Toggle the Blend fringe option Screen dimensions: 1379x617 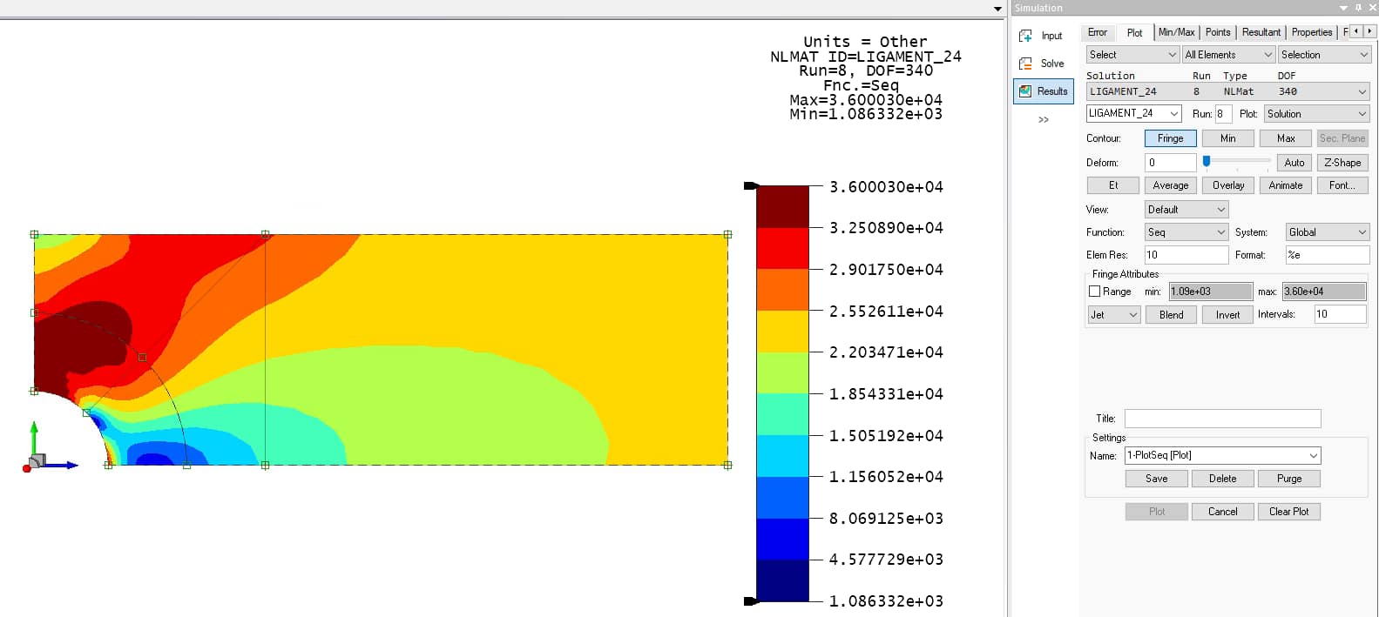tap(1171, 315)
